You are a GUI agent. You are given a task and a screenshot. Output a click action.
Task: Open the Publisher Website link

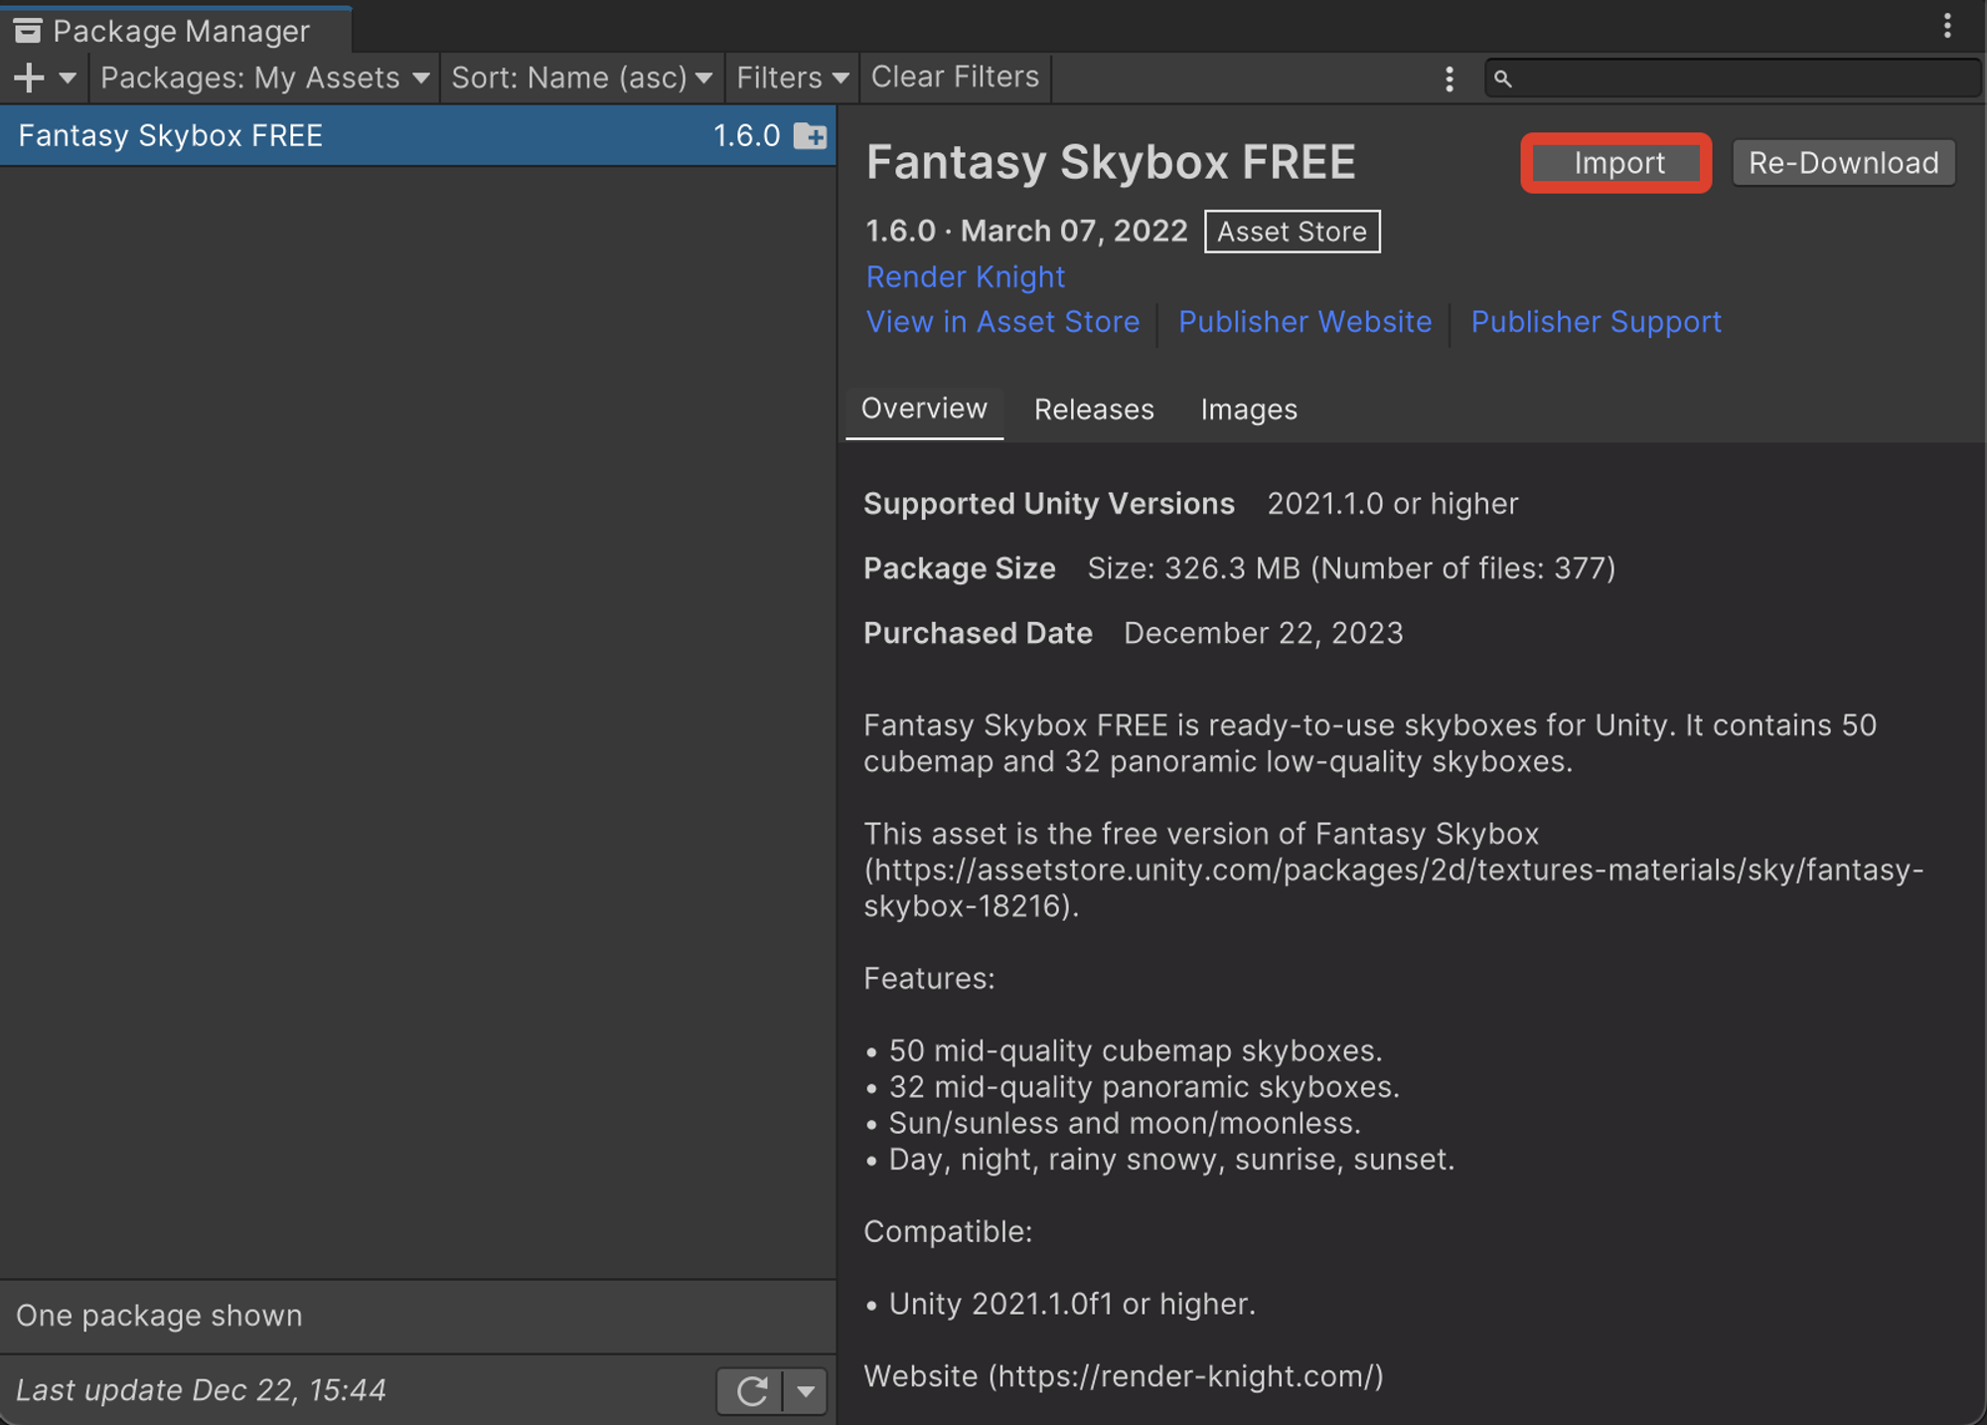click(1304, 322)
